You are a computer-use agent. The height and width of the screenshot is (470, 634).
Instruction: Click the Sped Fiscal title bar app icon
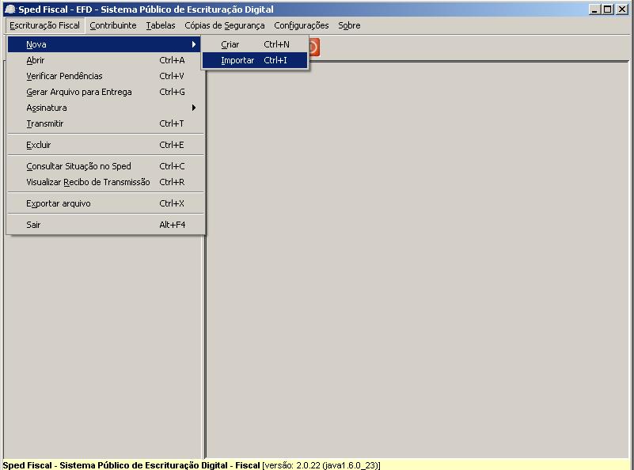9,9
